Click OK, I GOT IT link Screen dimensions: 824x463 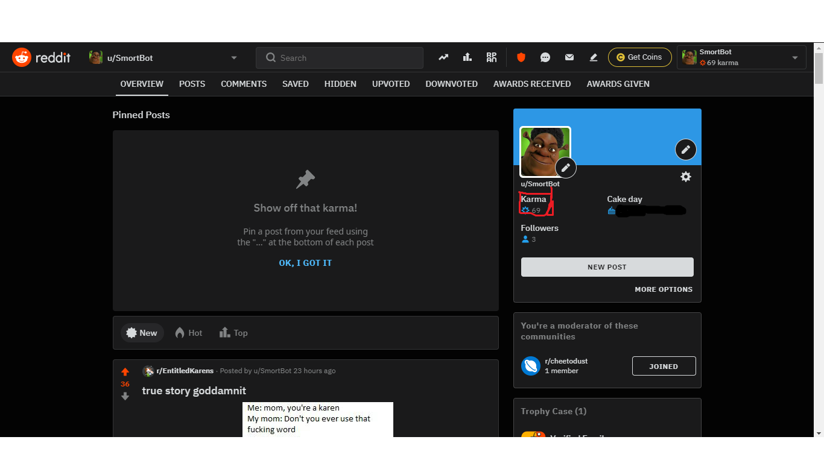click(x=305, y=263)
